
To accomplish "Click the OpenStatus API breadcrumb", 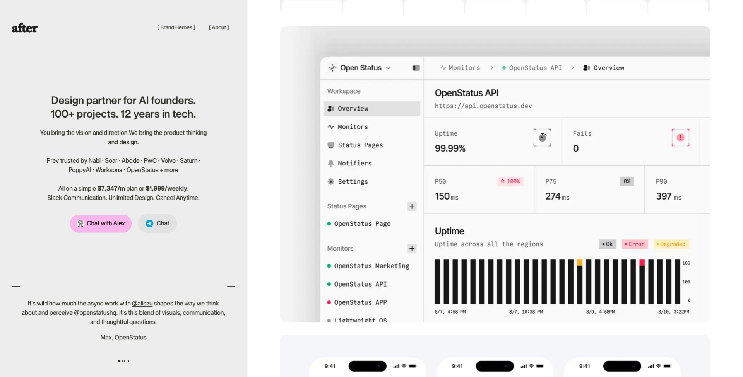I will coord(532,68).
